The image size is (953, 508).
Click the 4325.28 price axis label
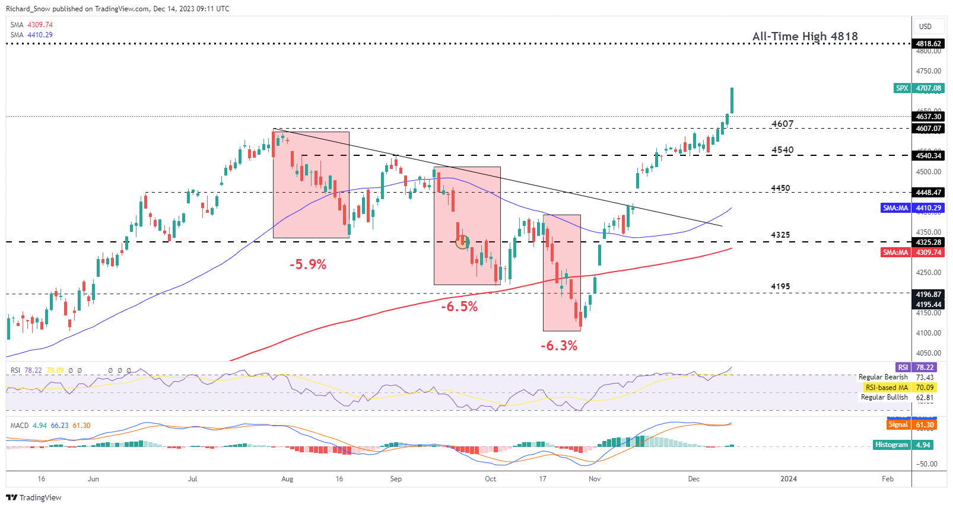(928, 242)
